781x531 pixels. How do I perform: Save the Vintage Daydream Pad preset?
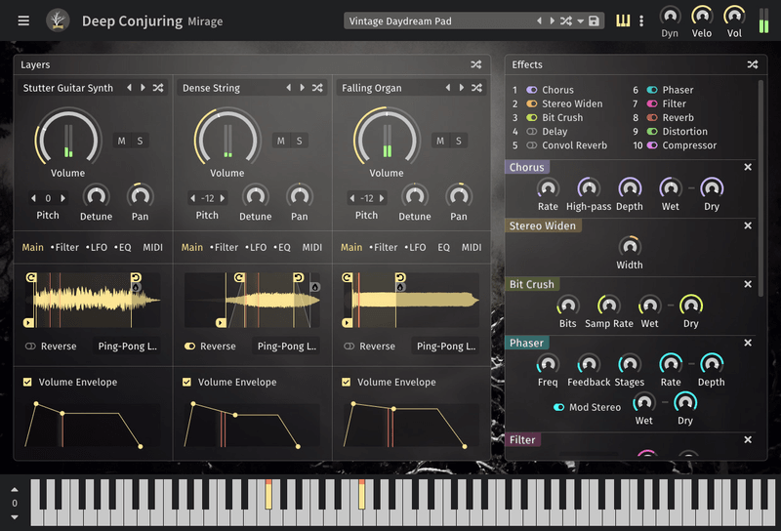tap(594, 21)
